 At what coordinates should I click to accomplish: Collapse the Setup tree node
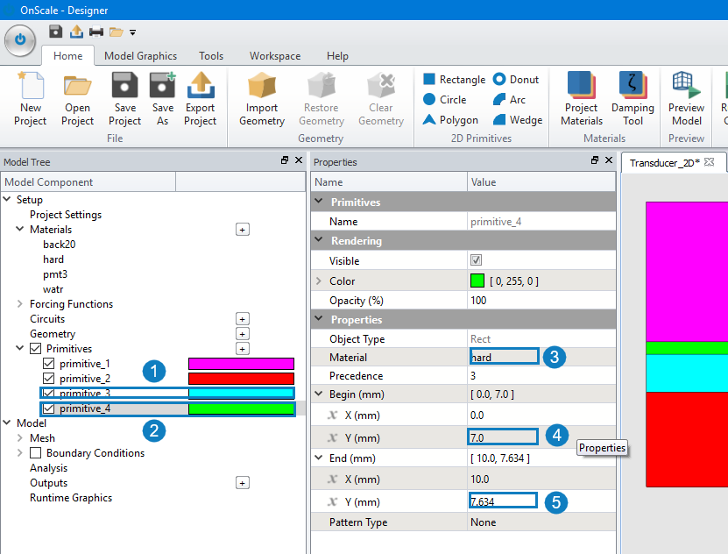pyautogui.click(x=7, y=199)
